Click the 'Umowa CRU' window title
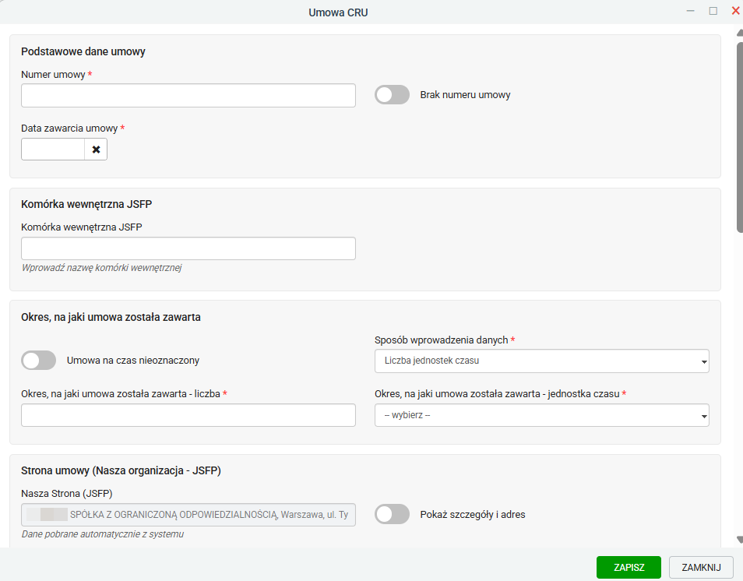This screenshot has height=581, width=743. pyautogui.click(x=338, y=12)
